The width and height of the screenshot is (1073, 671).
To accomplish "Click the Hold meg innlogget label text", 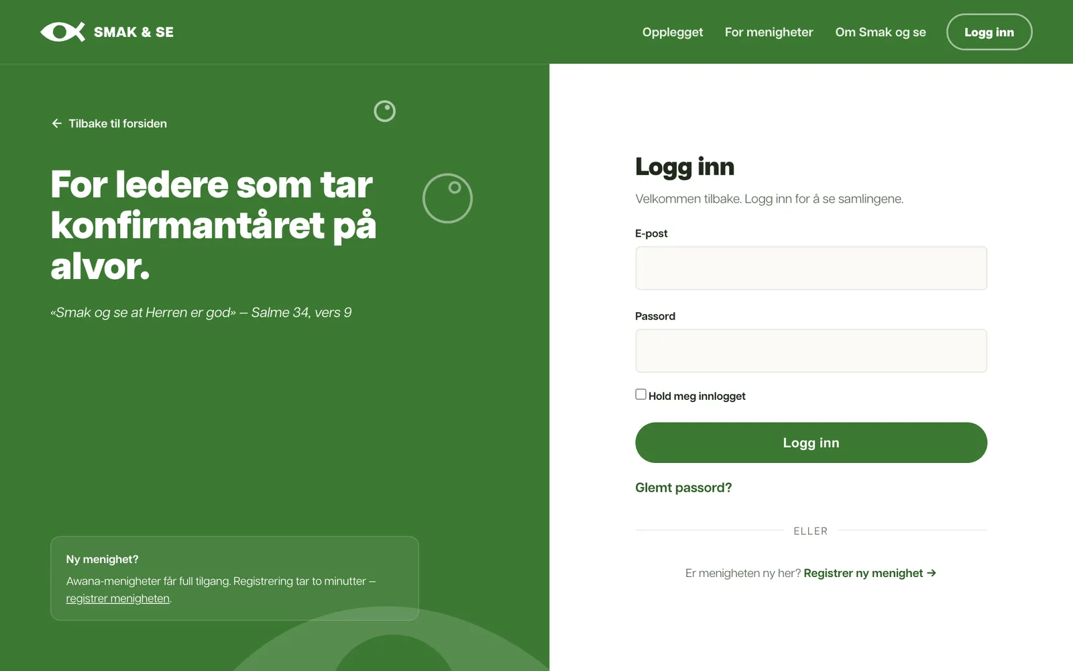I will 697,396.
